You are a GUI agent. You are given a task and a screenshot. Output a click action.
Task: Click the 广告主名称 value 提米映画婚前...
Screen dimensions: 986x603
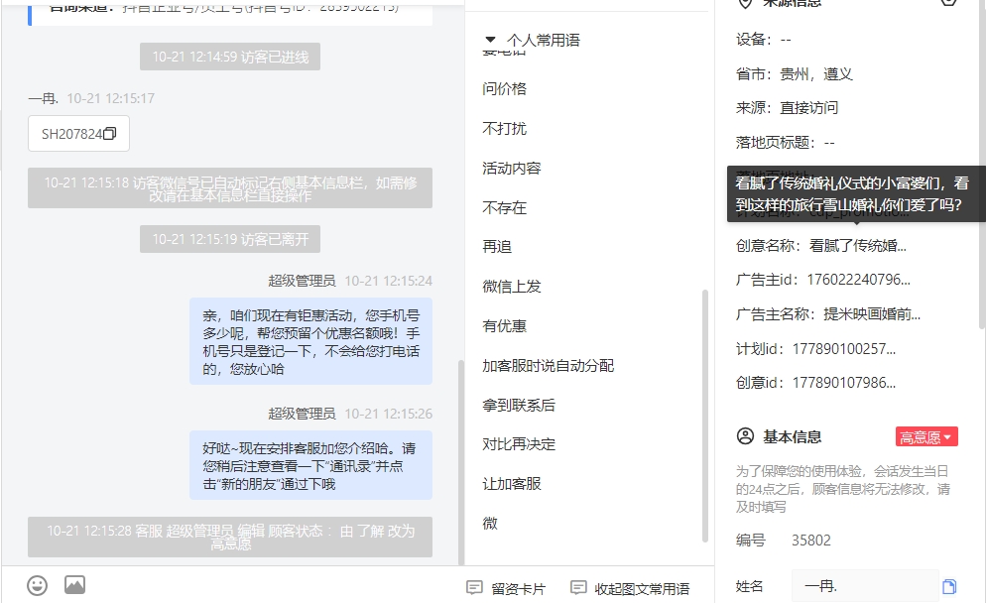pos(872,314)
